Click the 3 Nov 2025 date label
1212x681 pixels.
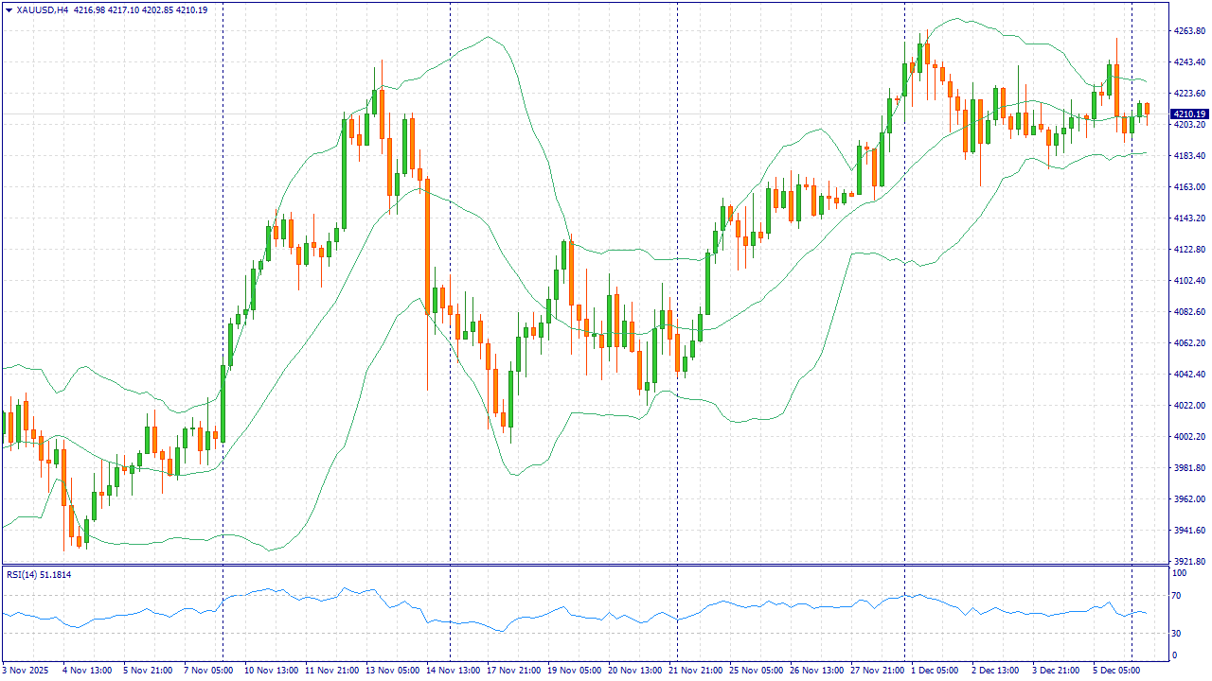coord(27,670)
